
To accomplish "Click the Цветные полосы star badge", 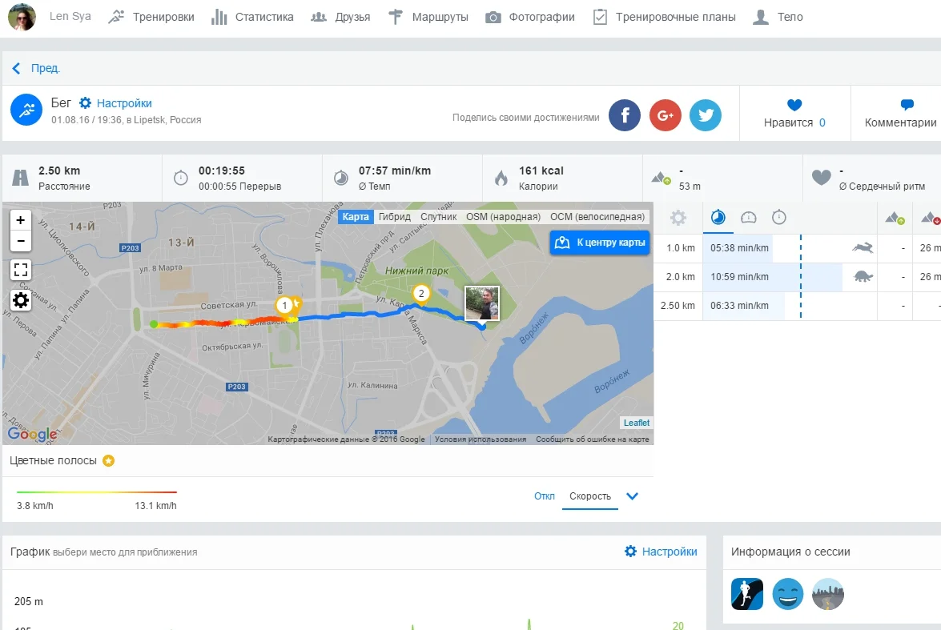I will click(x=109, y=461).
